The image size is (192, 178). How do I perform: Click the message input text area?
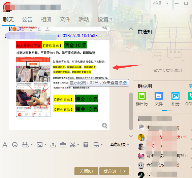point(66,158)
